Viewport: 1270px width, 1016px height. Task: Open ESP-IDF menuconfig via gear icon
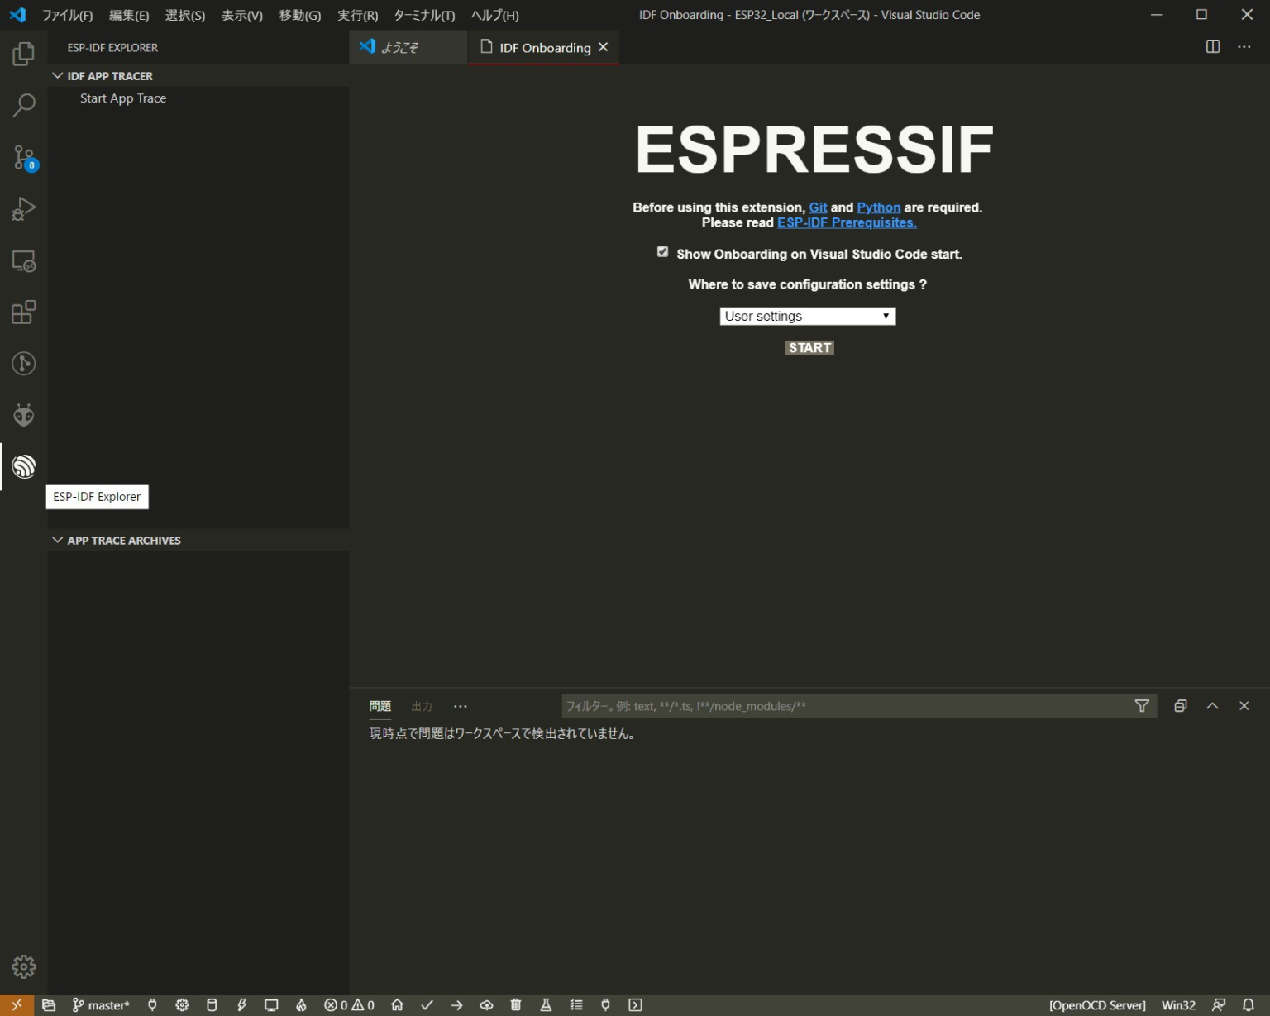coord(182,1004)
